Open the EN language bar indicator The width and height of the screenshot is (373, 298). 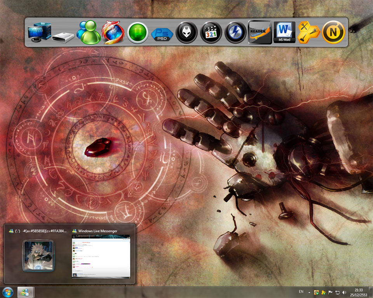[x=301, y=291]
